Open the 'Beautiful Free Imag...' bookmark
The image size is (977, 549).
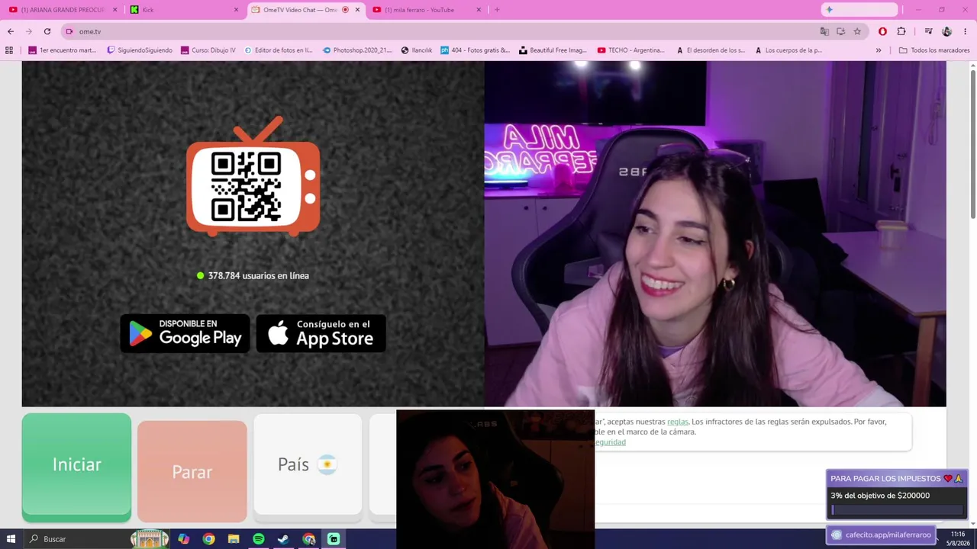pos(553,50)
